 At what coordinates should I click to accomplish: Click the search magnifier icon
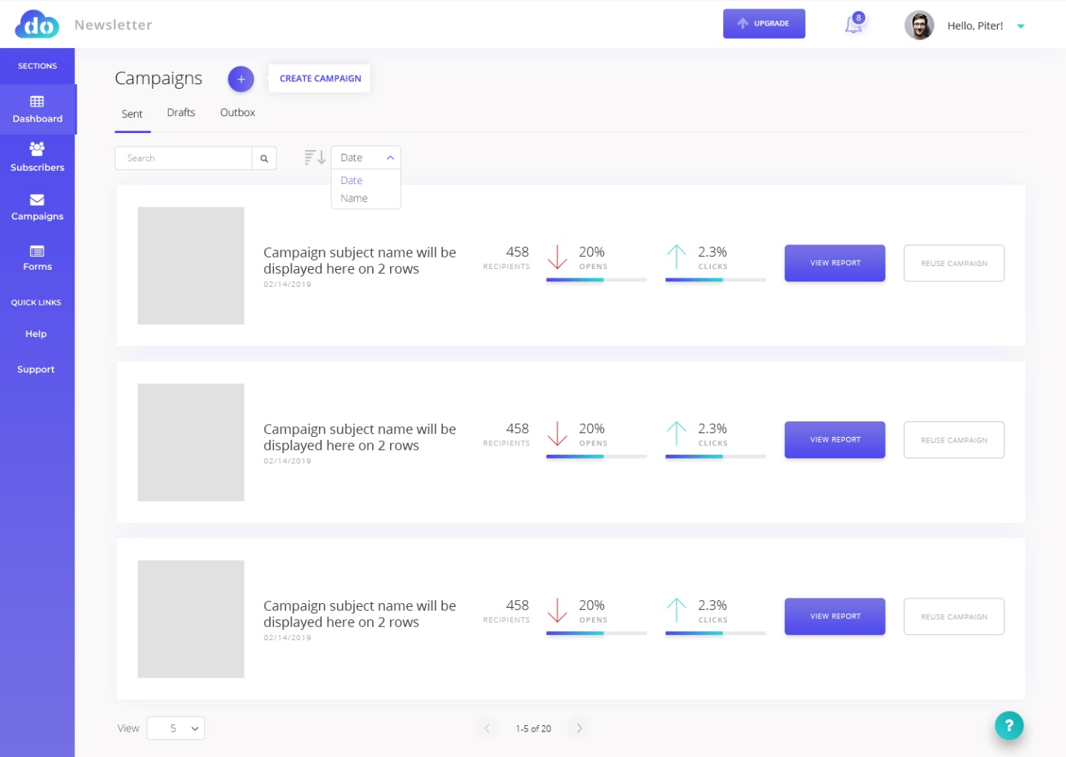[264, 159]
